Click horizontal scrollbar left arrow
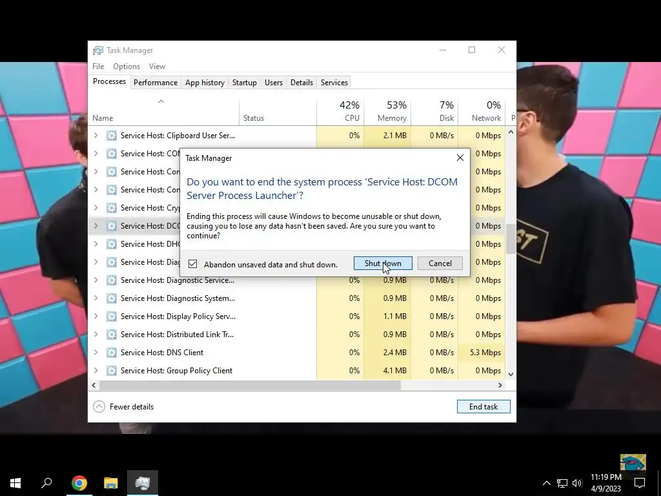 tap(94, 385)
